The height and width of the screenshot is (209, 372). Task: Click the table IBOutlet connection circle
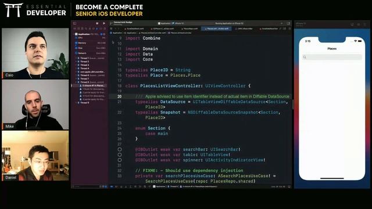(120, 155)
